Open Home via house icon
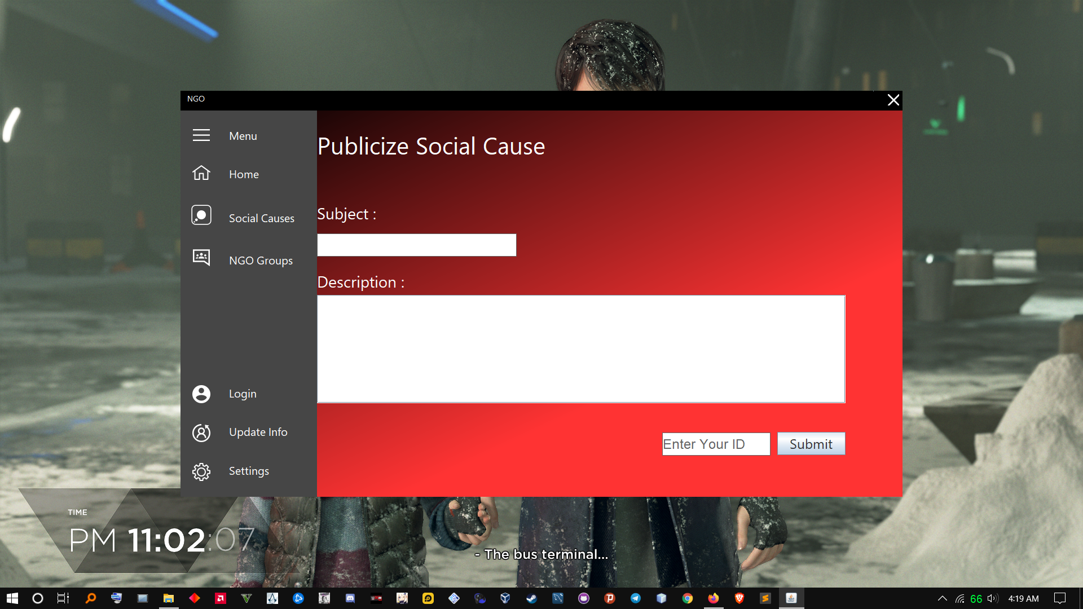 [201, 173]
